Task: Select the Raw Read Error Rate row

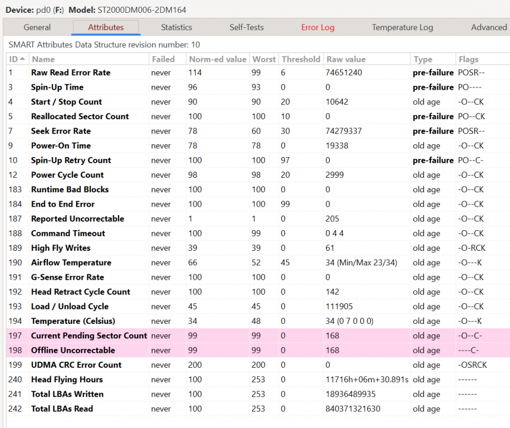Action: point(71,72)
